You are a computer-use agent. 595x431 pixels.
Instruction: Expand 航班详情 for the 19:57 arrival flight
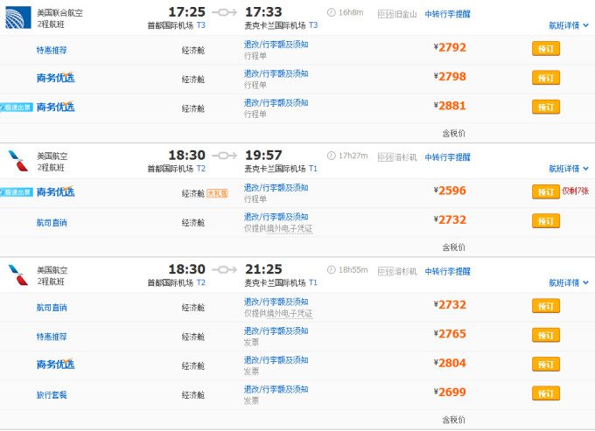point(569,169)
